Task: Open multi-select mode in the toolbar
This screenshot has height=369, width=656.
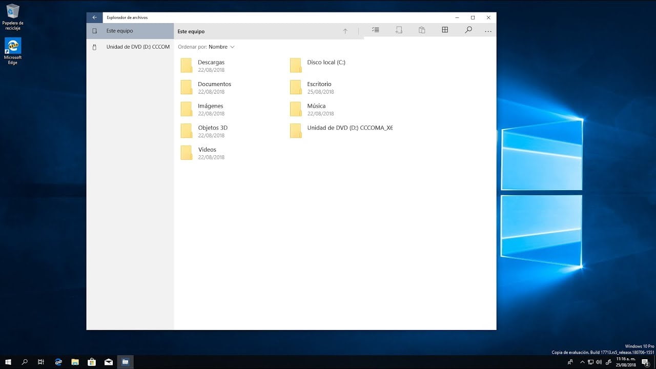Action: (376, 30)
